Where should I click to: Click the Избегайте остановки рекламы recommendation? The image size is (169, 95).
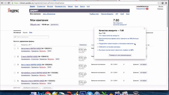point(110,47)
